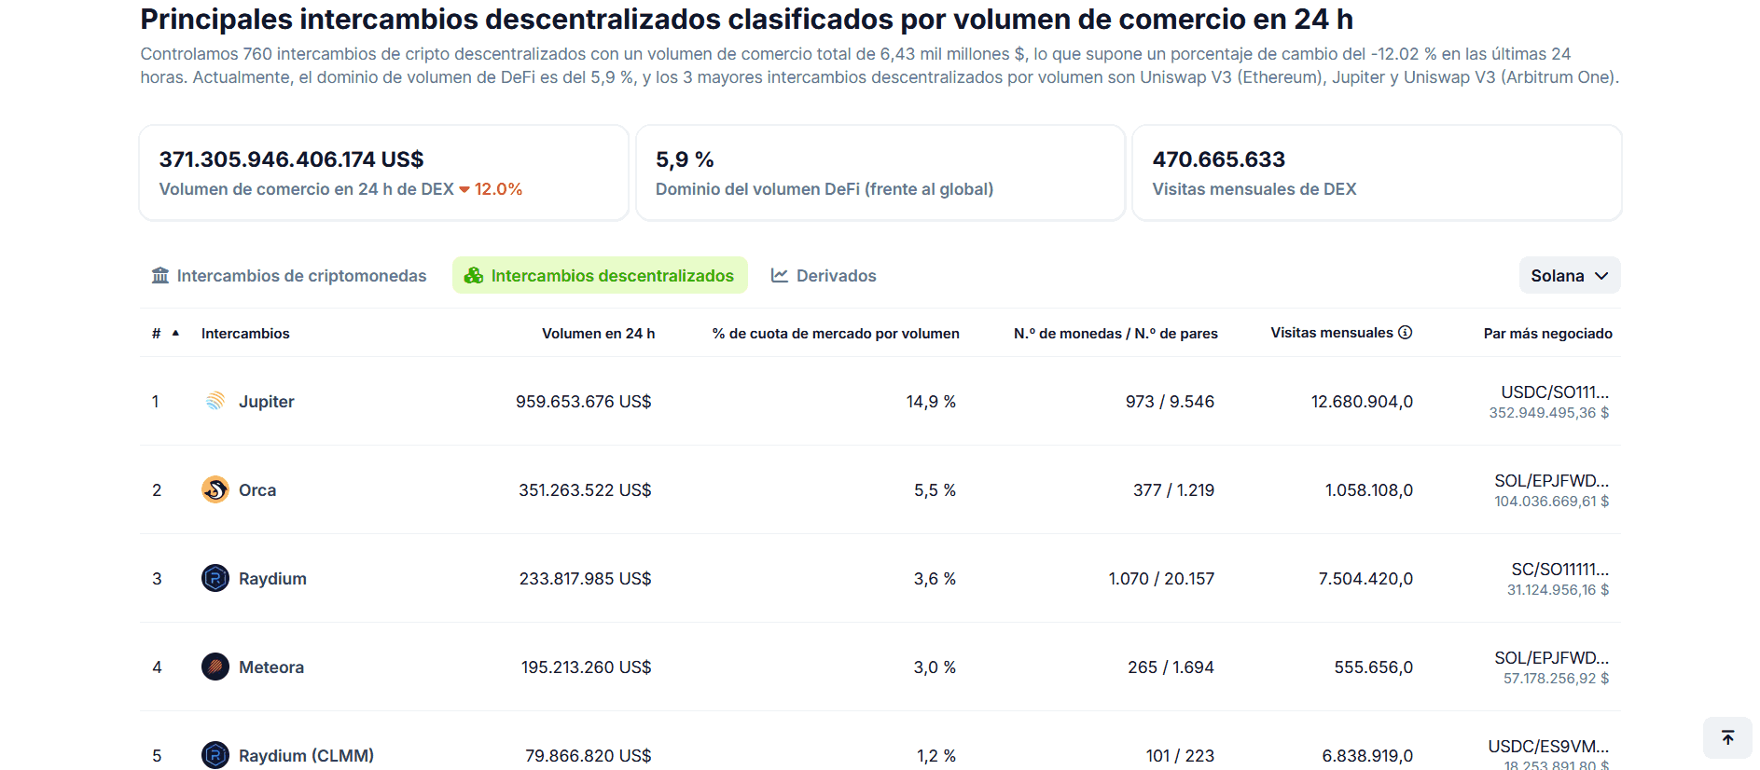Viewport: 1760px width, 770px height.
Task: Click the Orca exchange logo
Action: click(215, 489)
